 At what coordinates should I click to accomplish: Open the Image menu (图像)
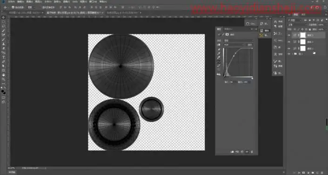tap(29, 2)
